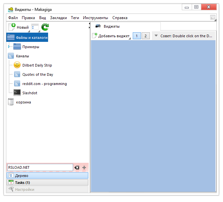The image size is (223, 202).
Task: Select the Slashdot feed
Action: pyautogui.click(x=30, y=93)
